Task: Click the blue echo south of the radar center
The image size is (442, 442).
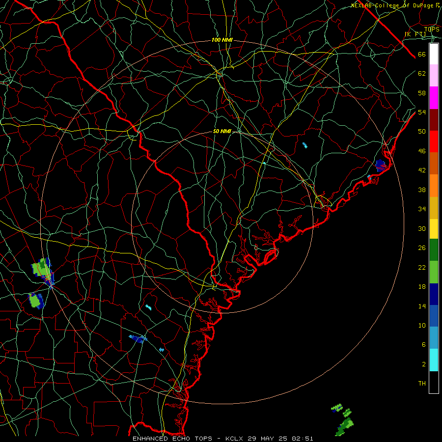Action: click(x=138, y=338)
